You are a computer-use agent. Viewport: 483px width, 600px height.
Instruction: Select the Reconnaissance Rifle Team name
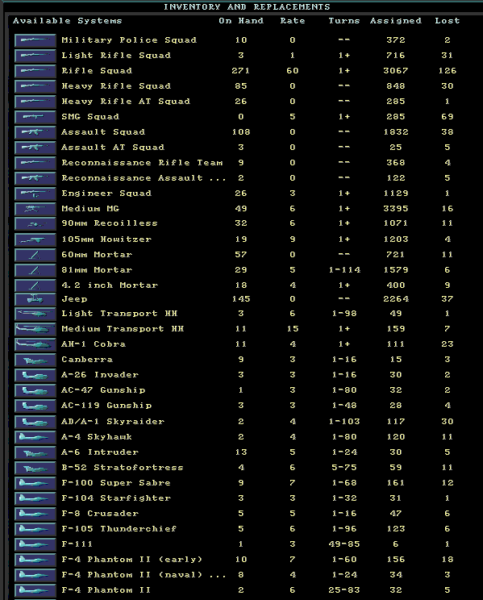pos(142,163)
